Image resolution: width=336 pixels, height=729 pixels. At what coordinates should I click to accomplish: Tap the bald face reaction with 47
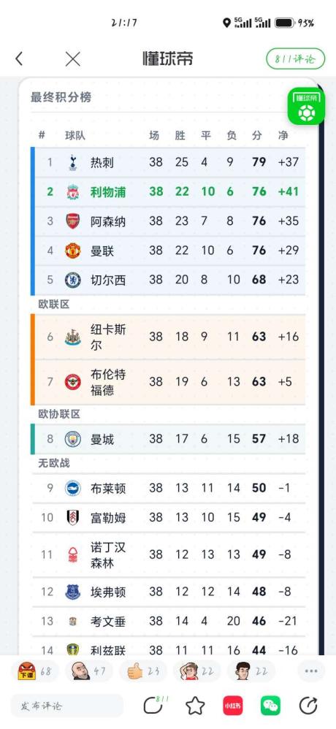(x=89, y=671)
